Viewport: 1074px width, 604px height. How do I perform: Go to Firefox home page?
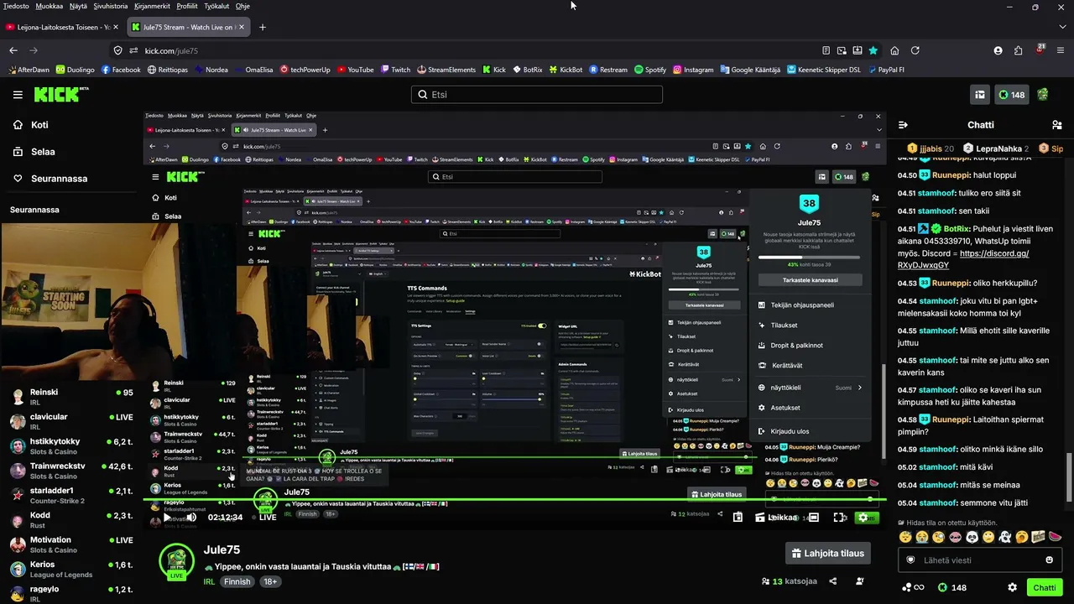[894, 50]
